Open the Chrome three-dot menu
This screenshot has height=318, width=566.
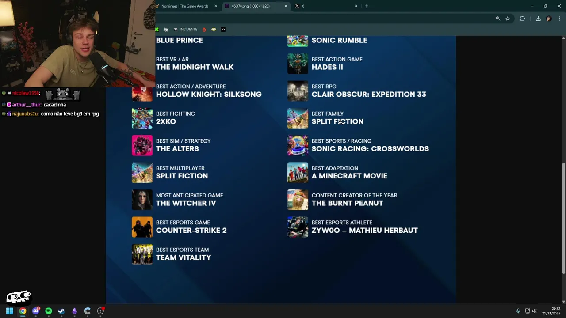point(559,19)
